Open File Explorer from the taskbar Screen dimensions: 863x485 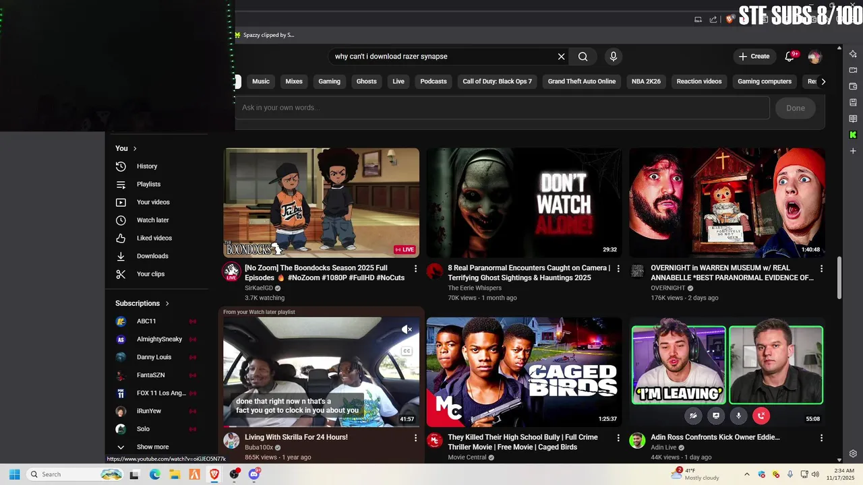tap(175, 474)
